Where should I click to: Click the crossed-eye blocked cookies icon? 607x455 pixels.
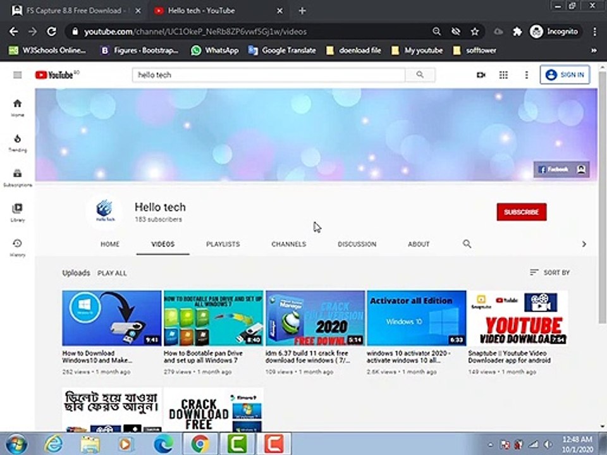click(x=456, y=32)
